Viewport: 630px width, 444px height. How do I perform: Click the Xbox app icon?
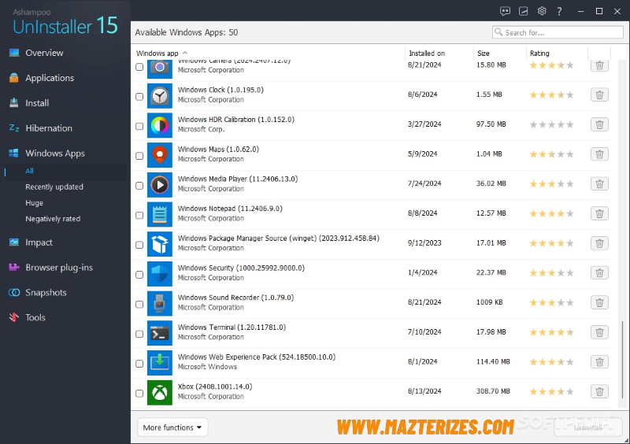pos(160,393)
